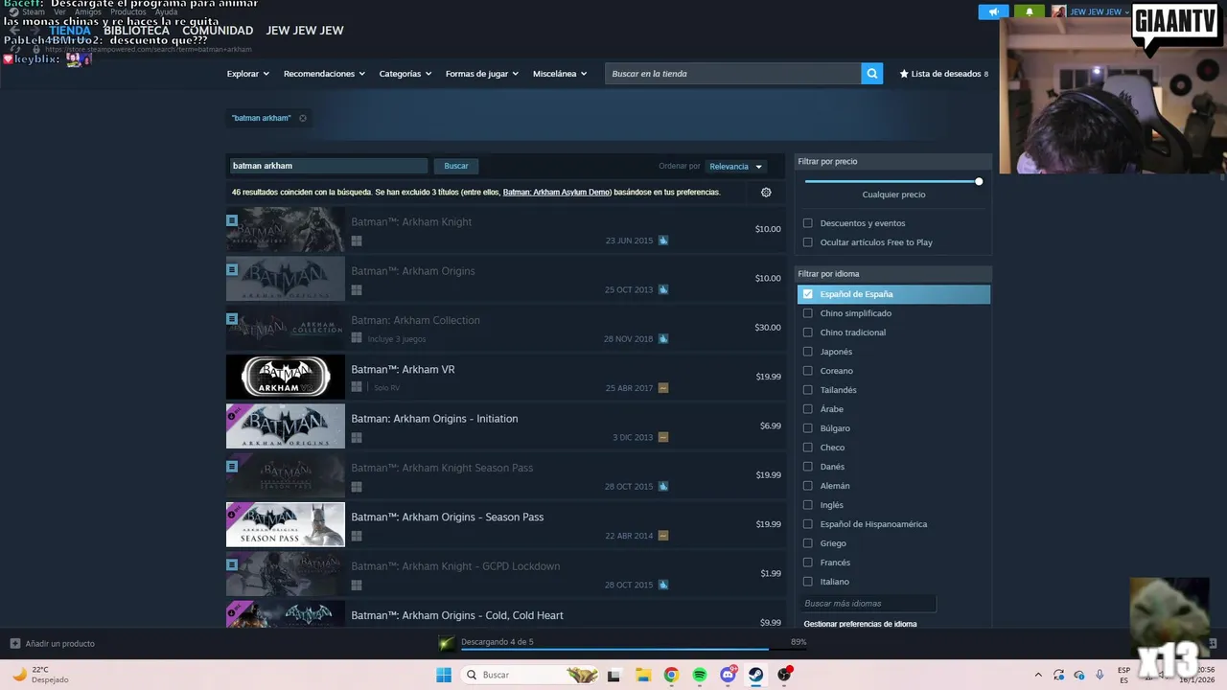The height and width of the screenshot is (690, 1227).
Task: Check Ocultar artículos Free to Play
Action: 807,242
